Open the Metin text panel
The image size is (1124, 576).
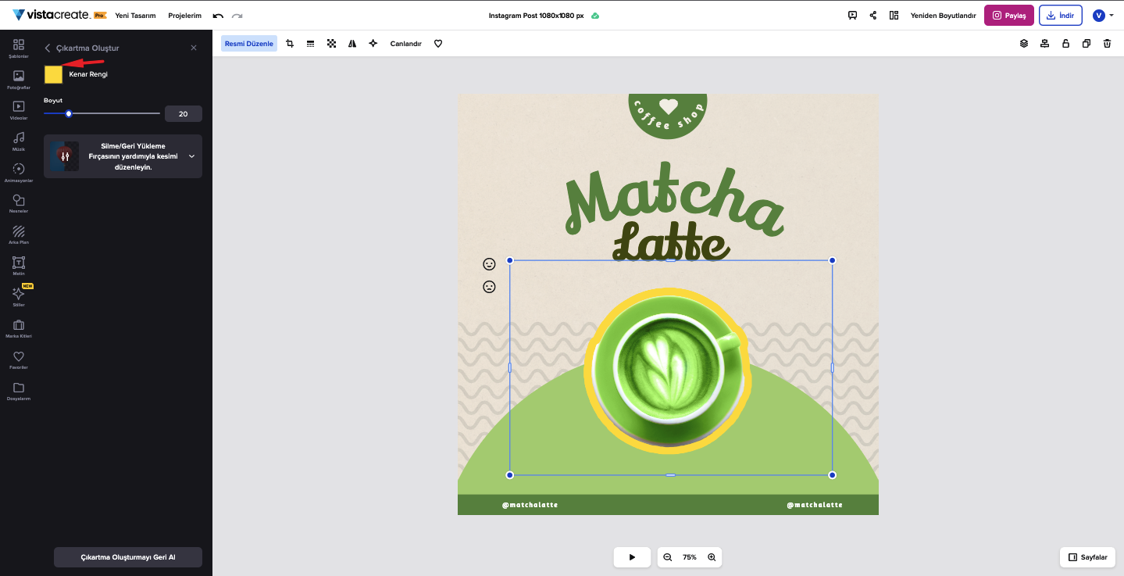point(19,266)
